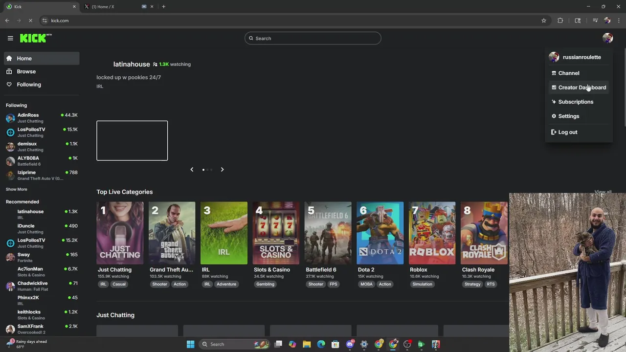The image size is (626, 352).
Task: Click the browser back arrow
Action: point(7,21)
